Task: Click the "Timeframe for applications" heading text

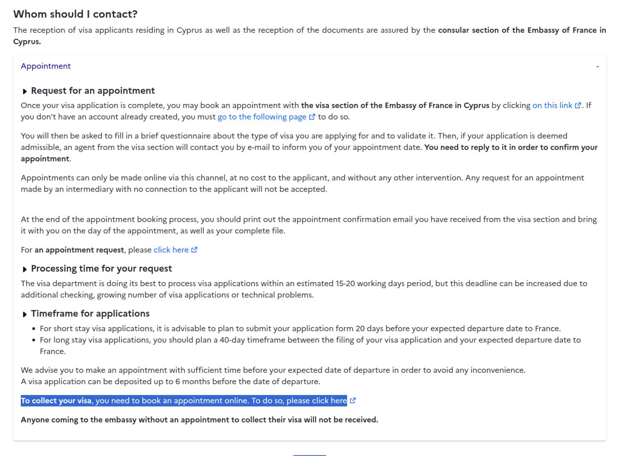Action: pos(90,314)
